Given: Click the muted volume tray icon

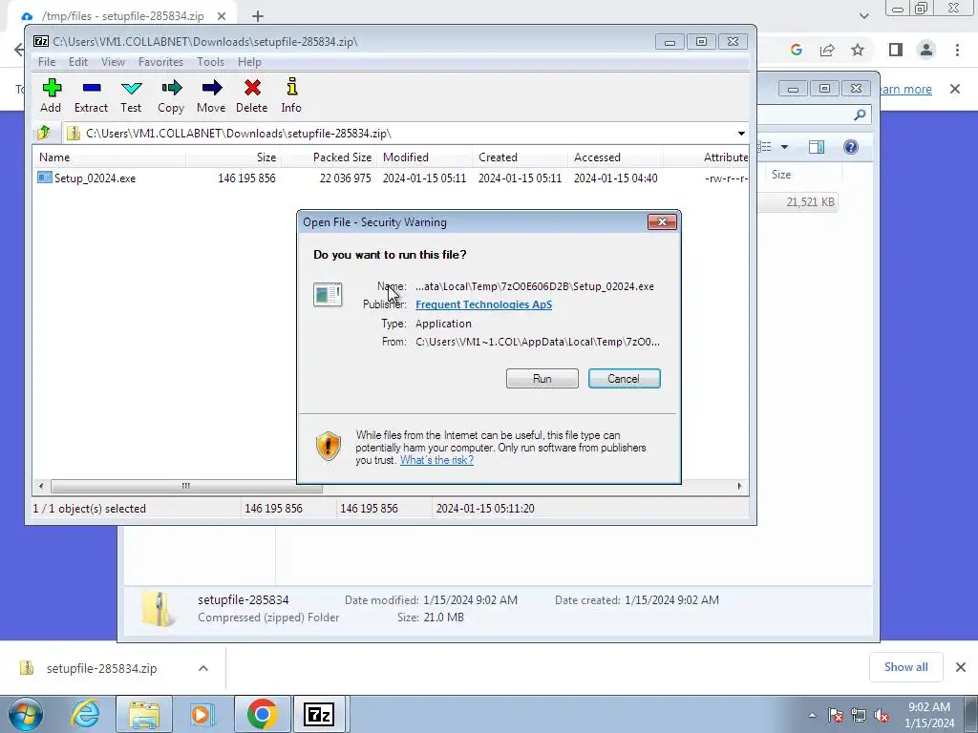Looking at the screenshot, I should tap(882, 715).
